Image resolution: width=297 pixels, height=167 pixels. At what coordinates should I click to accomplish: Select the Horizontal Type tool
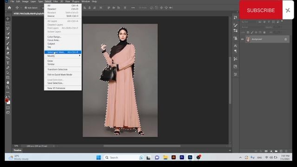(8, 63)
